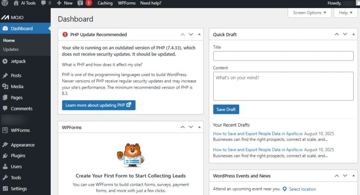360x195 pixels.
Task: Click the location pin icon in Events
Action: click(284, 189)
